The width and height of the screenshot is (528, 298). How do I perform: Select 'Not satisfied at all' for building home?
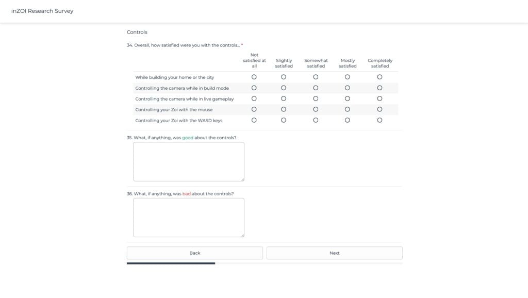254,77
